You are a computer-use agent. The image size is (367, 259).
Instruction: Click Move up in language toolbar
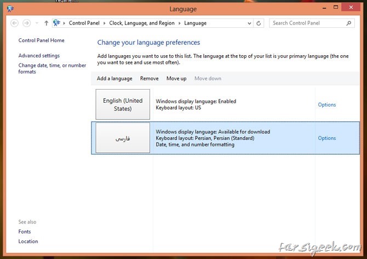(x=176, y=79)
